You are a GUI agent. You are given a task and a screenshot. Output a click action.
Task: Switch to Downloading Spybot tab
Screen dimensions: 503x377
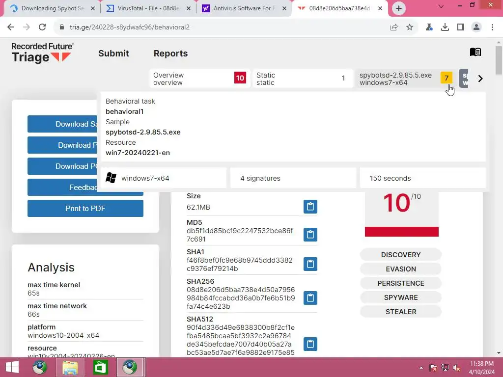coord(51,8)
